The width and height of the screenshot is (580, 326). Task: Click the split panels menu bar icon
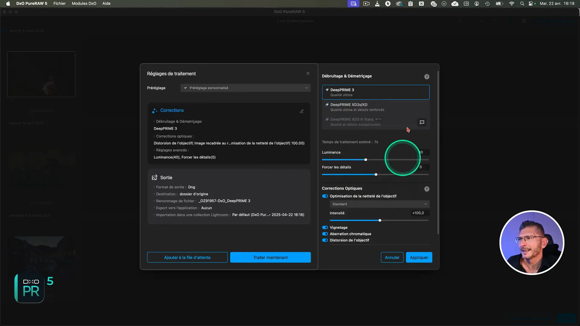pos(466,4)
